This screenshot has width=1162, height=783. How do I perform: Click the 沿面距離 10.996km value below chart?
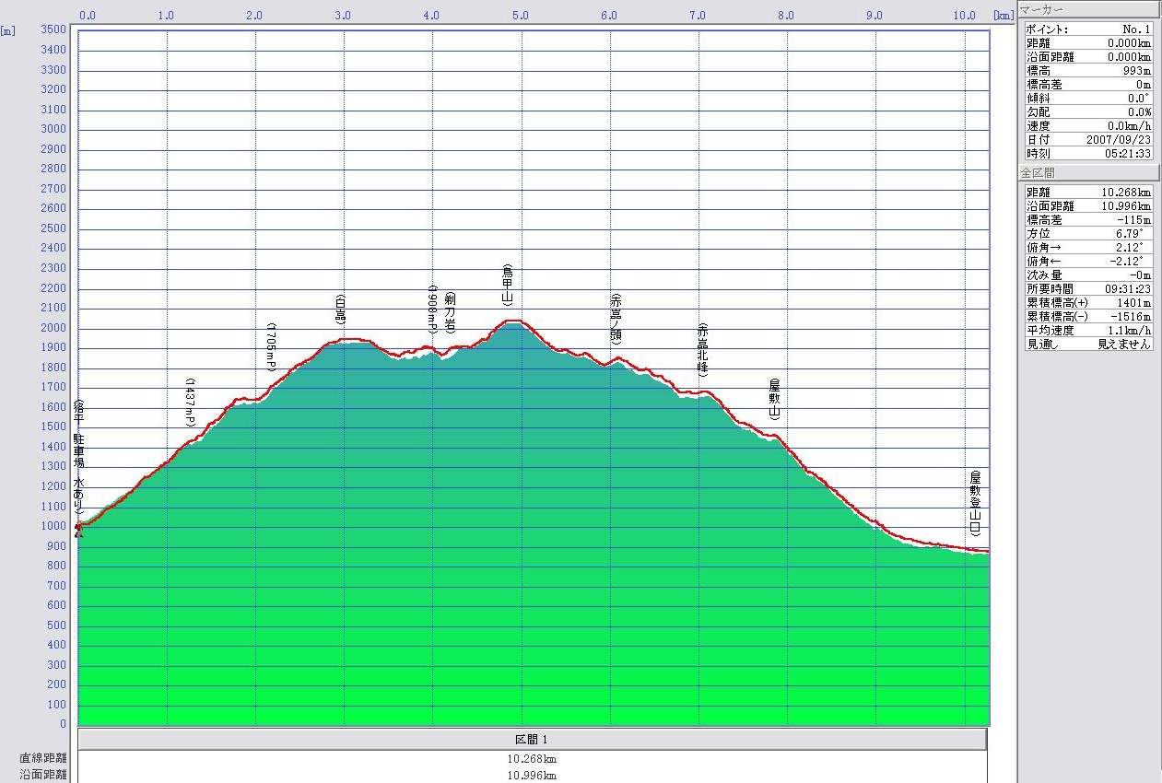coord(532,776)
